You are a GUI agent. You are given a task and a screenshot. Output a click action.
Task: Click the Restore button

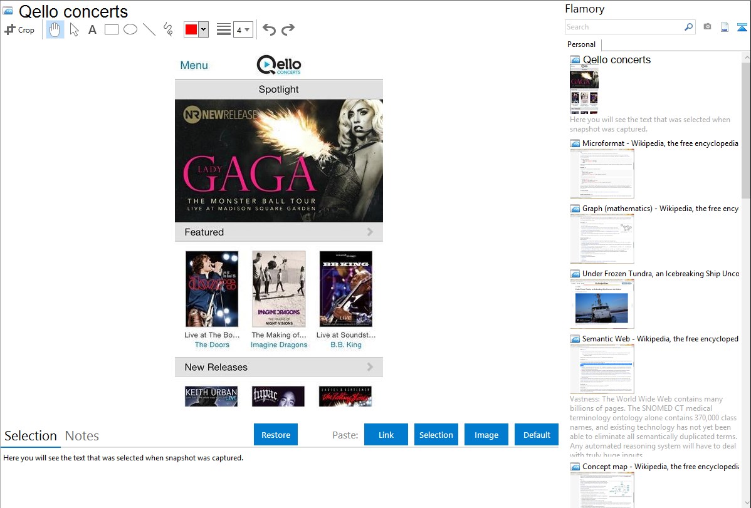tap(276, 435)
